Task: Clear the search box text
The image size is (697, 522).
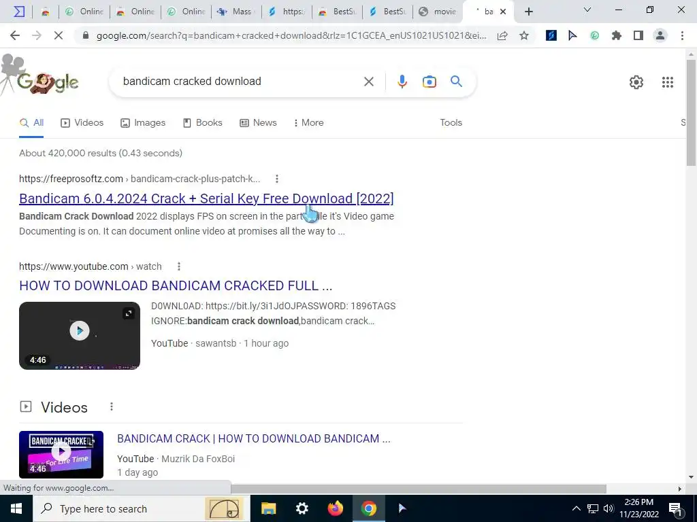Action: pos(368,82)
